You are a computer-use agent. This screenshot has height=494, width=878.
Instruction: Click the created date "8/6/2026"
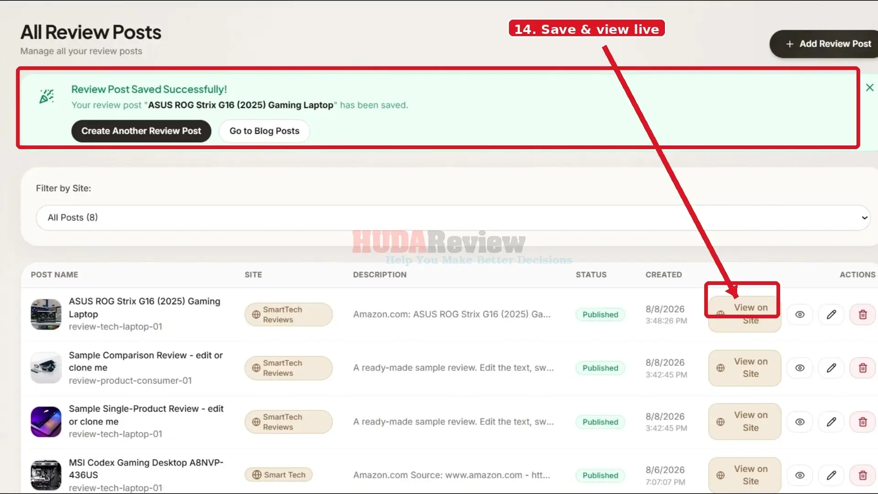click(x=665, y=470)
